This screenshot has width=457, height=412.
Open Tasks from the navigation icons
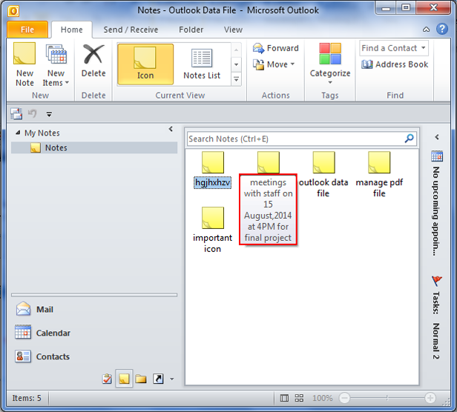click(x=107, y=379)
